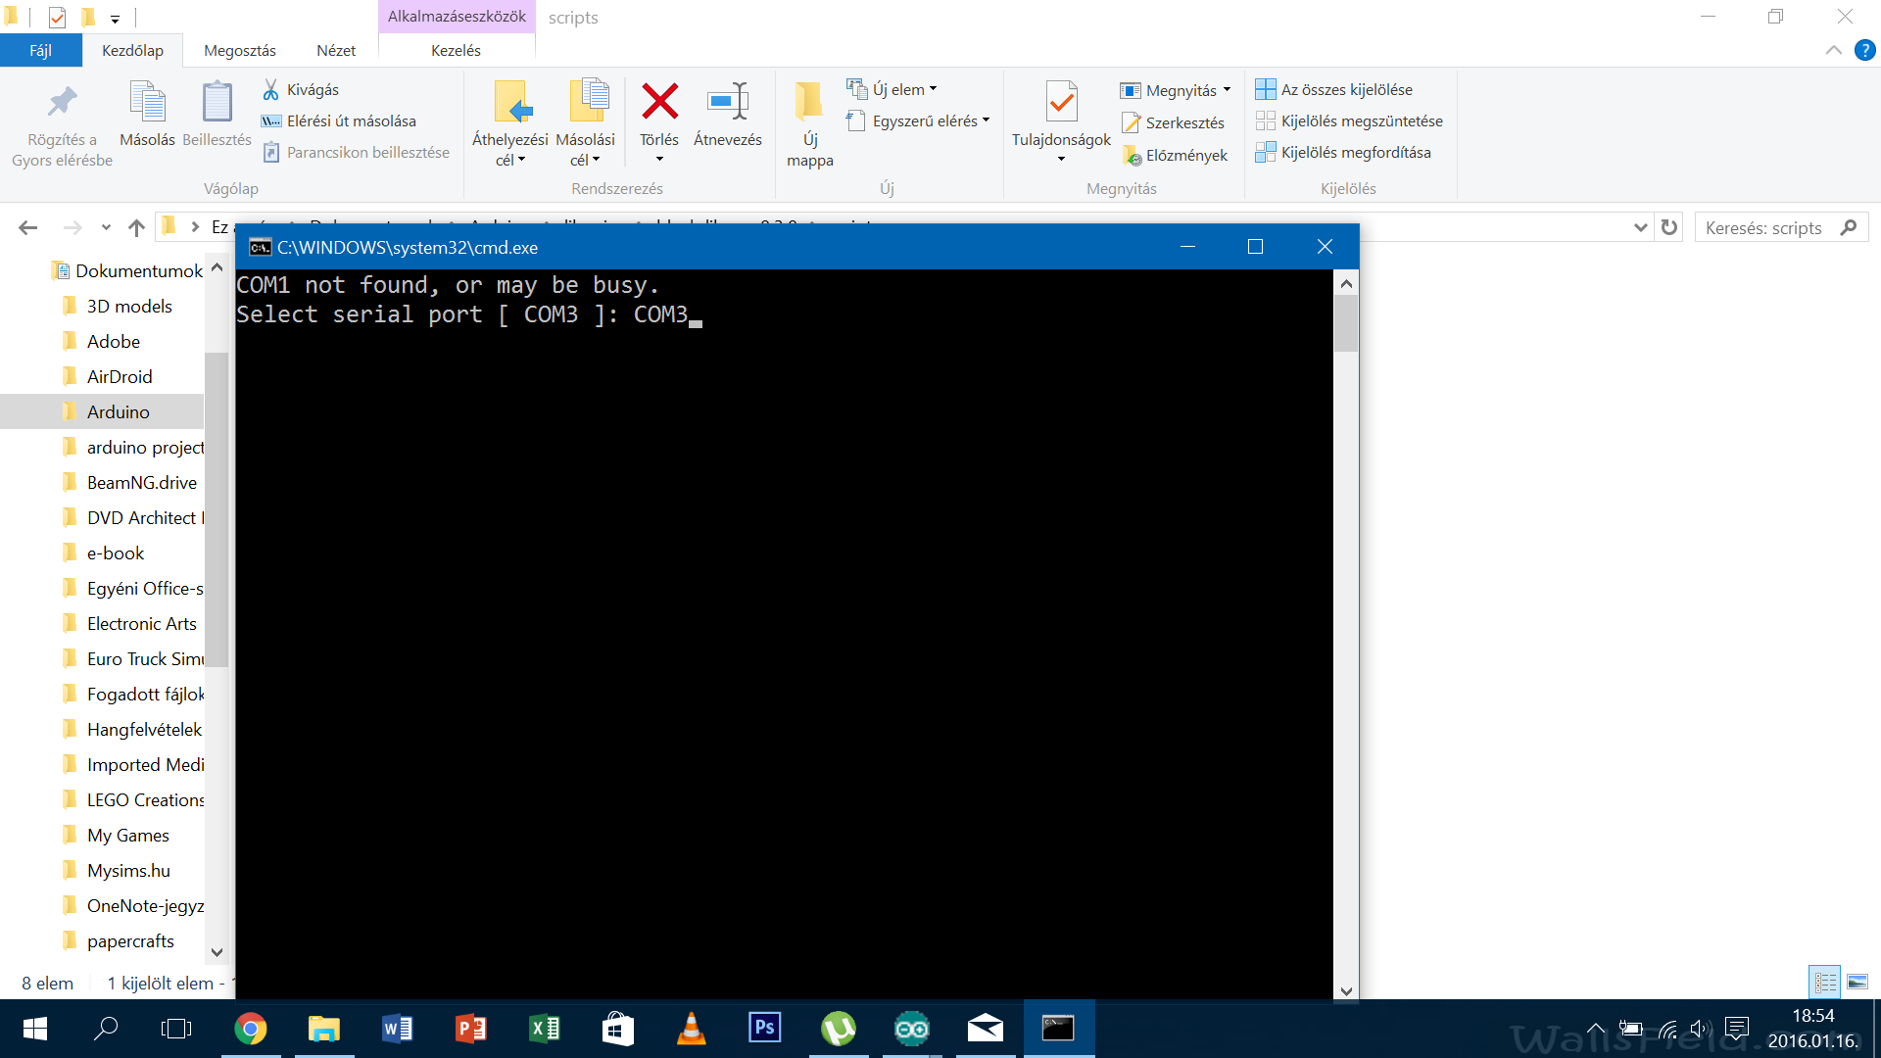Screen dimensions: 1881x1058
Task: Click the cmd window vertical scrollbar thumb
Action: point(1346,323)
